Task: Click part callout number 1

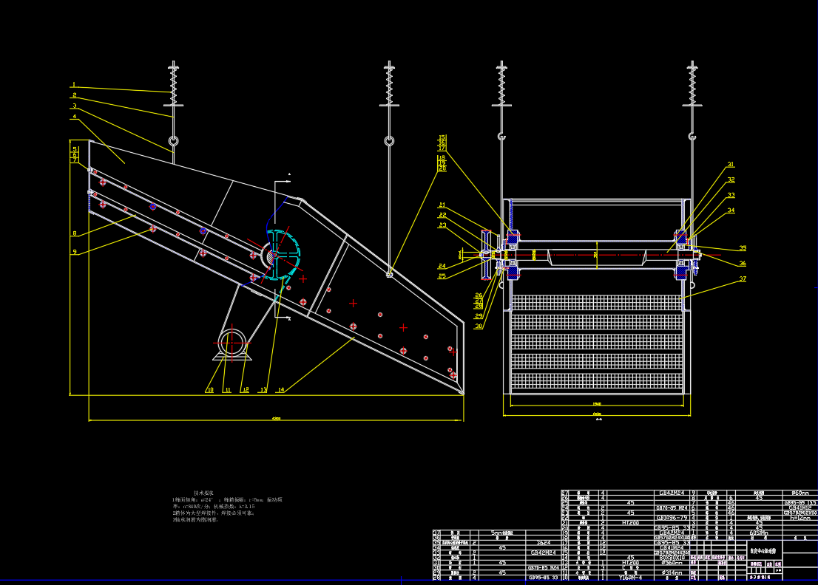Action: 74,84
